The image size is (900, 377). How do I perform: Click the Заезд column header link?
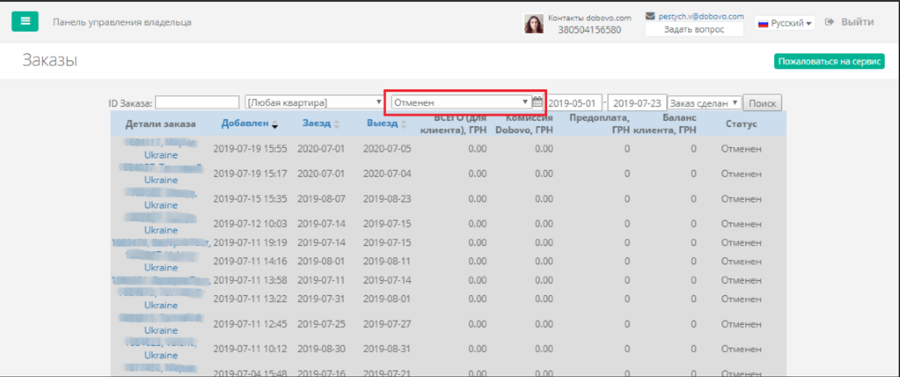click(316, 123)
